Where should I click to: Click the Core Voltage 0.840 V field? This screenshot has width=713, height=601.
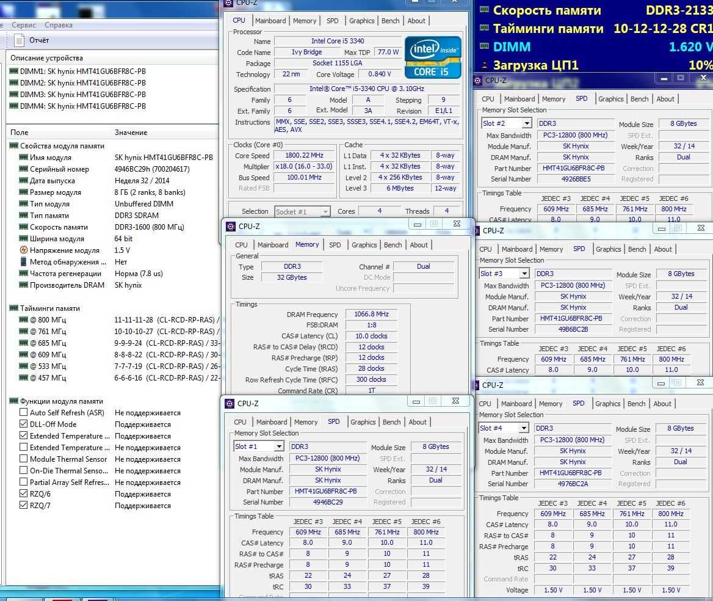[380, 74]
